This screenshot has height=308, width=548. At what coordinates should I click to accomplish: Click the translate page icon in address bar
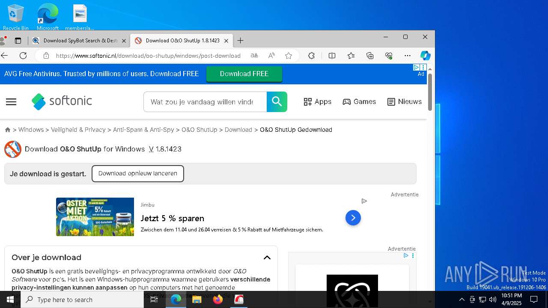click(x=254, y=56)
